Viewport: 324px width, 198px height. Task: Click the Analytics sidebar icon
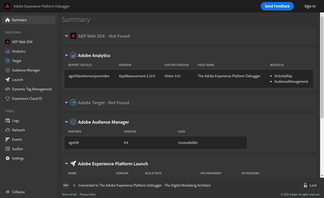click(8, 51)
